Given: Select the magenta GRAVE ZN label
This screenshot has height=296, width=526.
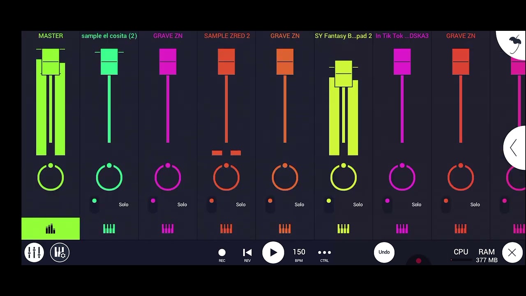Looking at the screenshot, I should [168, 36].
